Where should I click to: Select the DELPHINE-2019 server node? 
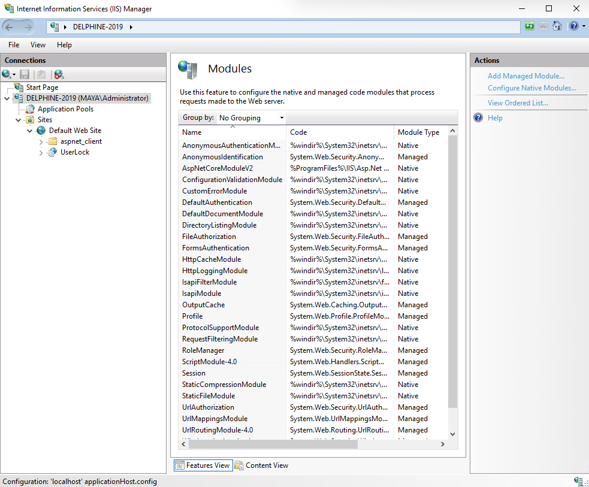click(x=87, y=98)
